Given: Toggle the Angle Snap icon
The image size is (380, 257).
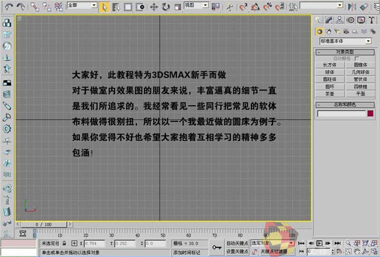Looking at the screenshot, I should click(255, 7).
